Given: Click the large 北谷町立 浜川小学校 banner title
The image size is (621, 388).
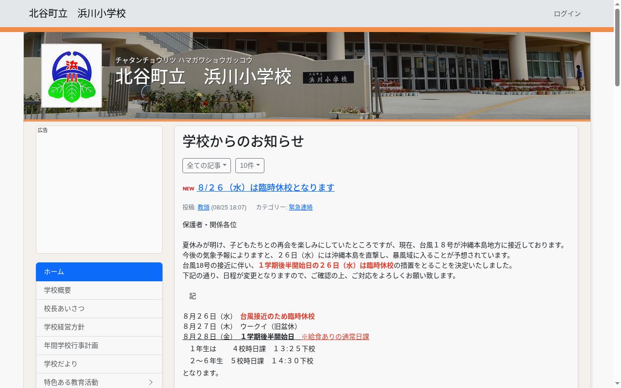Looking at the screenshot, I should point(204,77).
